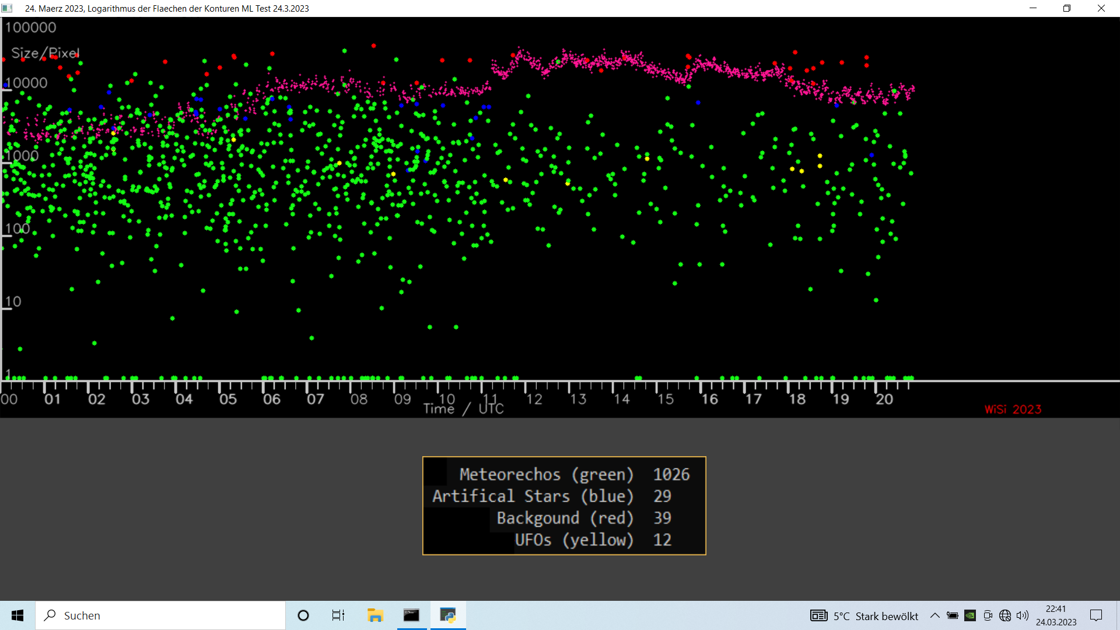Click the 19 hour label on time axis
Viewport: 1120px width, 630px height.
[841, 400]
